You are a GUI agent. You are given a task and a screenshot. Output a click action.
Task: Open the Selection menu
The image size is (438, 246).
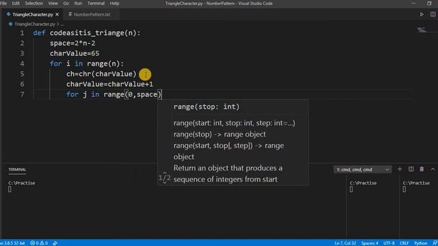pyautogui.click(x=34, y=3)
